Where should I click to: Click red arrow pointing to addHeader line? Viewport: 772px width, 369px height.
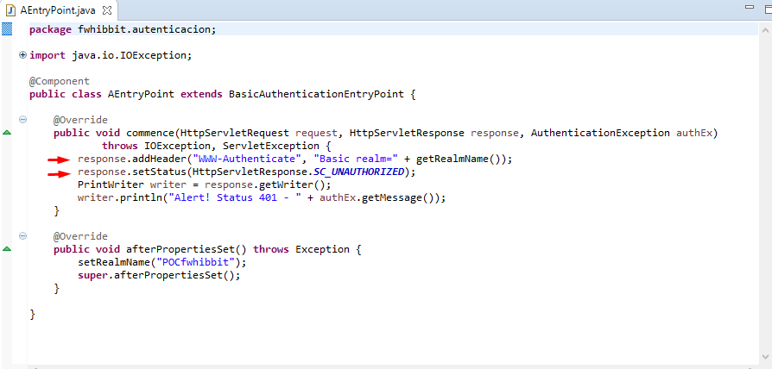[59, 159]
